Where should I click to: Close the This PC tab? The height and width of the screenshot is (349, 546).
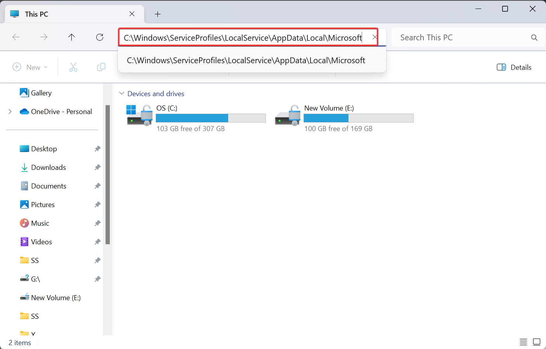point(132,14)
